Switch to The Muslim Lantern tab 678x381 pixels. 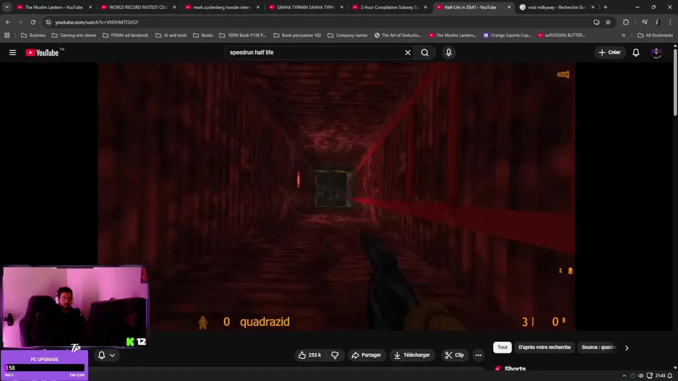tap(54, 7)
